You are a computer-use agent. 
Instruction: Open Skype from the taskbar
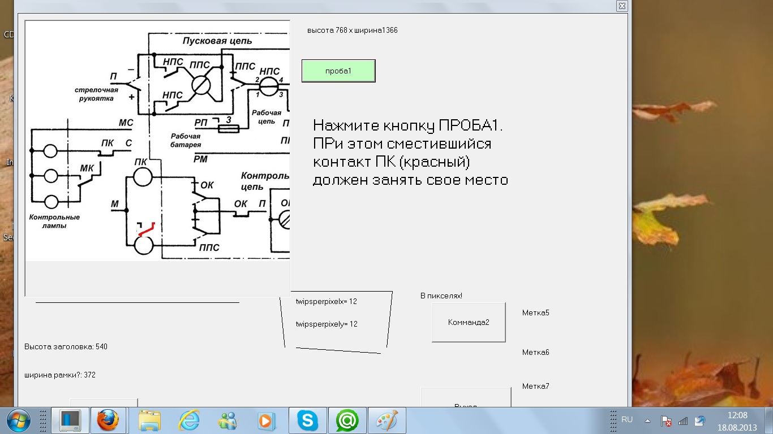pos(307,420)
